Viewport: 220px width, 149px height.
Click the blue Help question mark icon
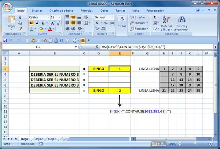198,10
